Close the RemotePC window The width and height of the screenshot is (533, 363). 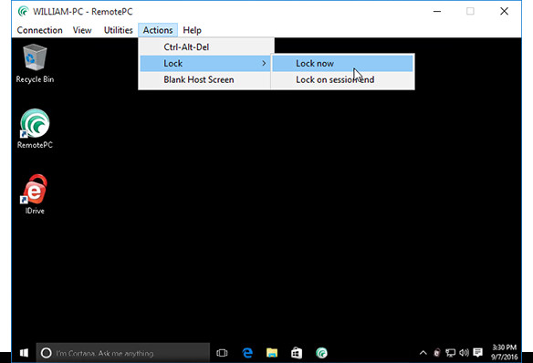coord(504,11)
